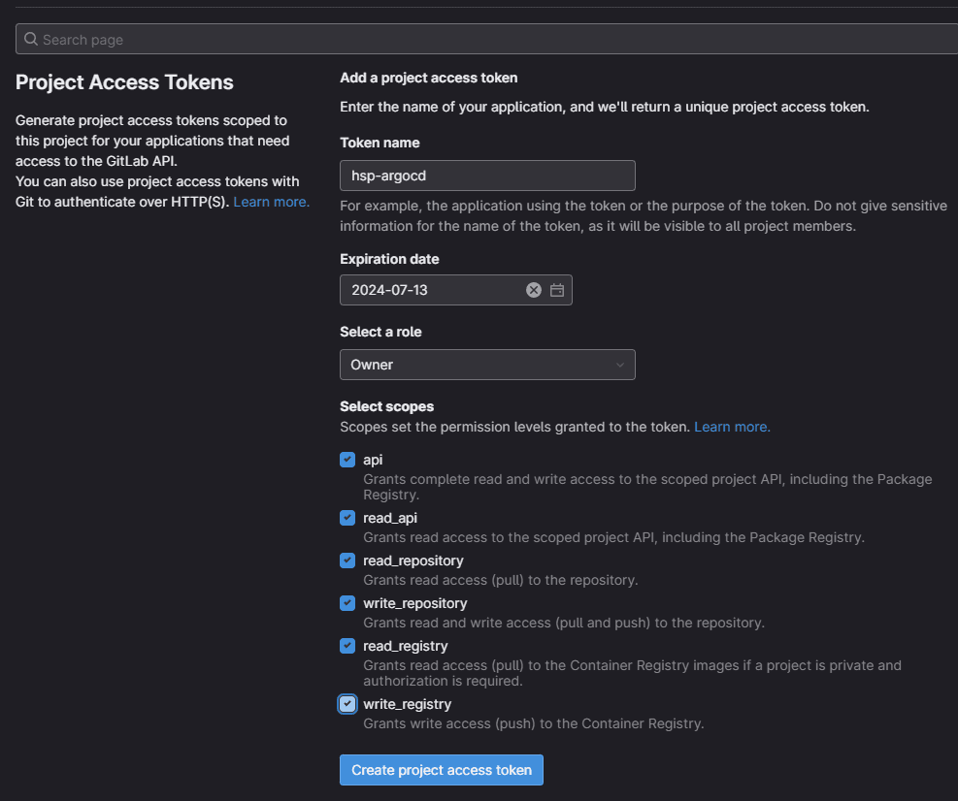Click the Token name input field
This screenshot has width=958, height=801.
486,176
